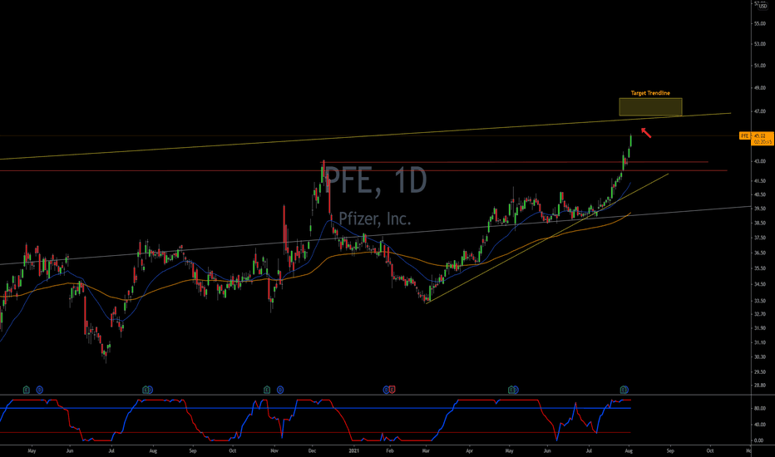Click the 2021 label on time axis
This screenshot has width=775, height=457.
point(353,450)
